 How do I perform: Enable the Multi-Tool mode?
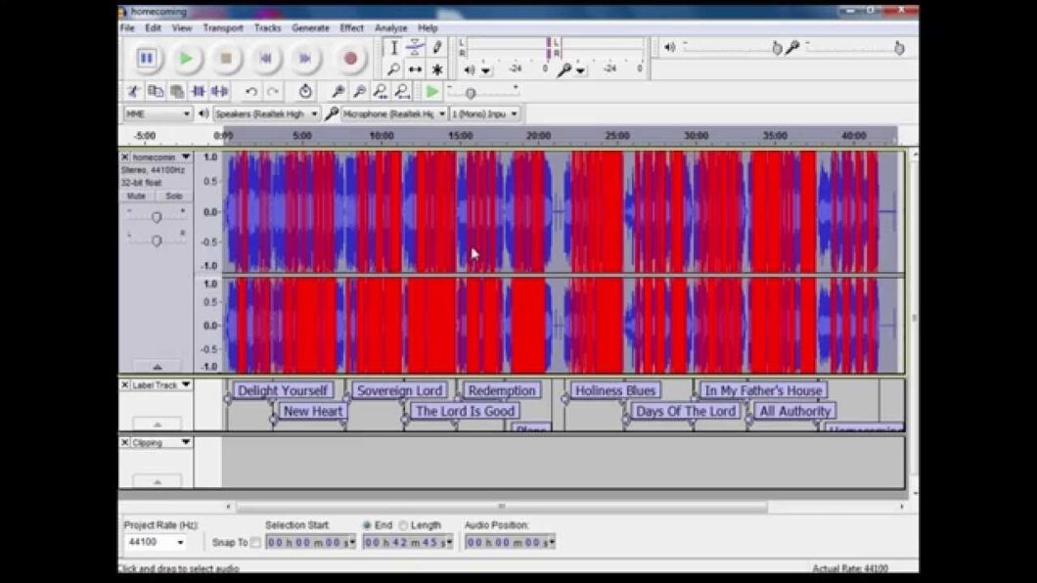pyautogui.click(x=437, y=68)
